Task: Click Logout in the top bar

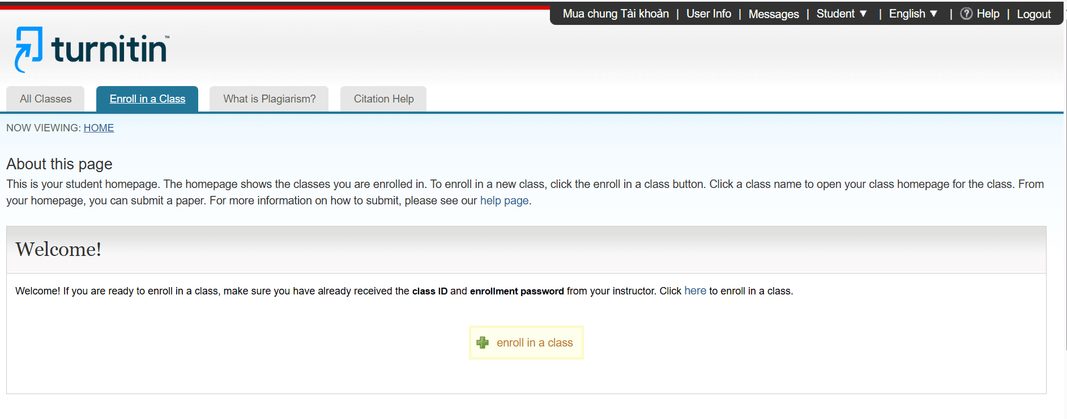Action: pos(1034,14)
